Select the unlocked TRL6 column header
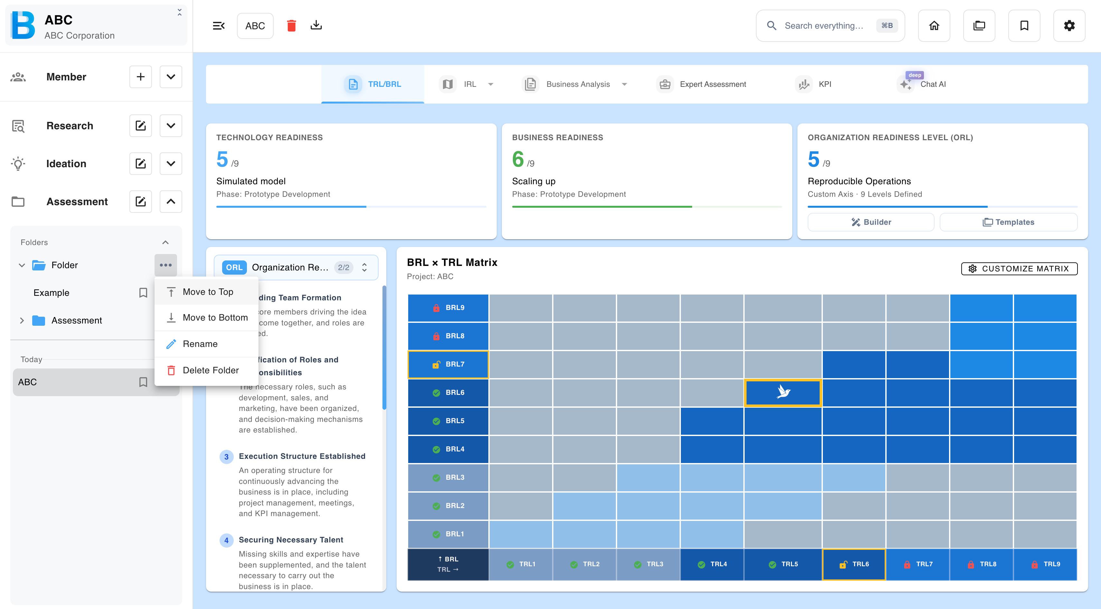 click(x=853, y=564)
